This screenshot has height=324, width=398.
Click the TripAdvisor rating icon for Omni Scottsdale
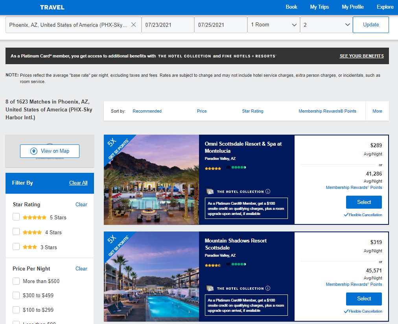(236, 167)
